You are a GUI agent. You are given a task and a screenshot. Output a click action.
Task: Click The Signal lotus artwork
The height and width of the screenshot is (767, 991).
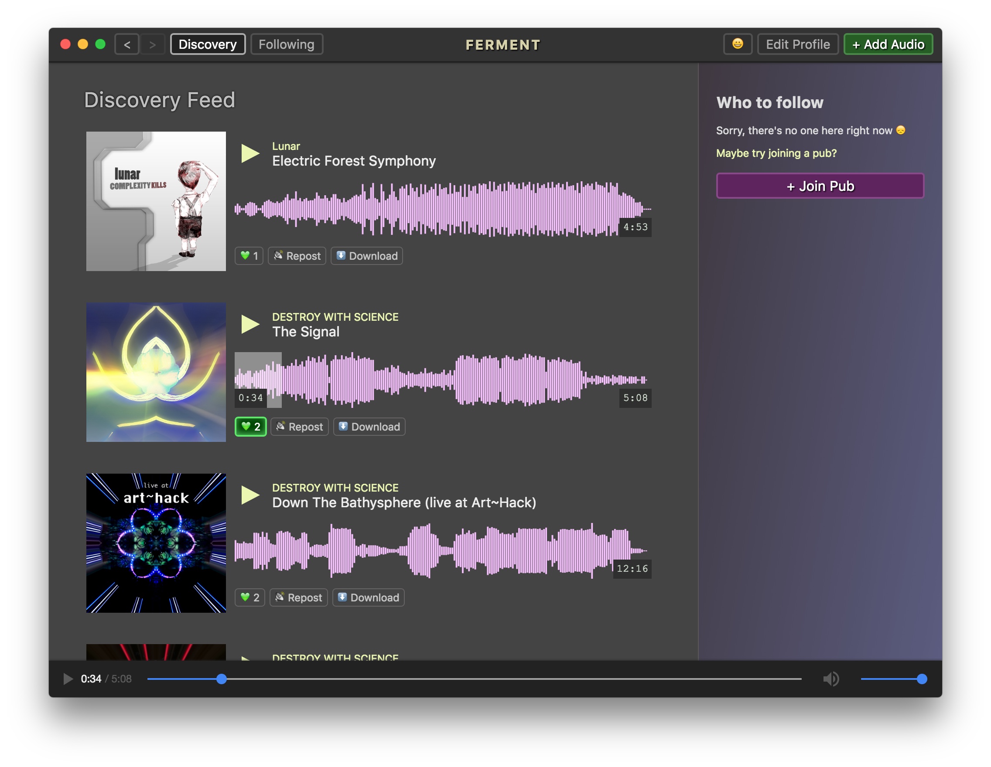[x=156, y=372]
